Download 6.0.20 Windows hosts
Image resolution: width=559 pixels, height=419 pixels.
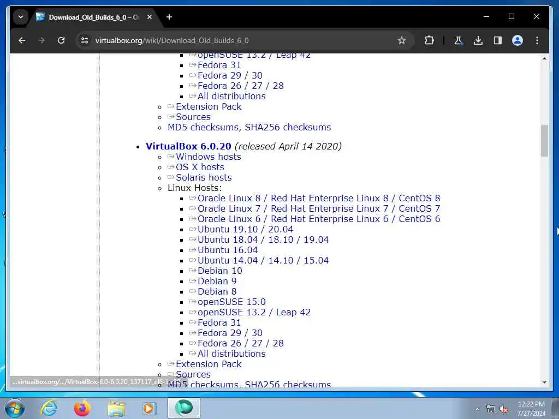[208, 157]
